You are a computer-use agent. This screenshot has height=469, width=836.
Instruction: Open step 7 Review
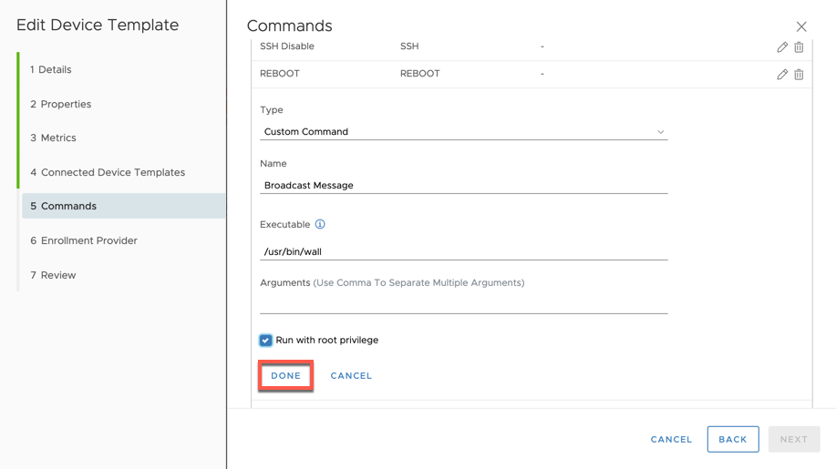53,275
